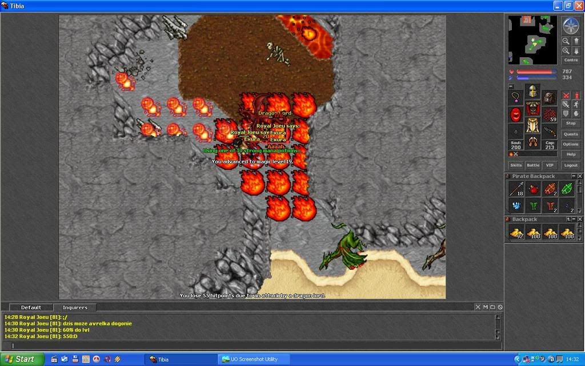585x366 pixels.
Task: Select the red armor item stack of 2
Action: coord(550,206)
